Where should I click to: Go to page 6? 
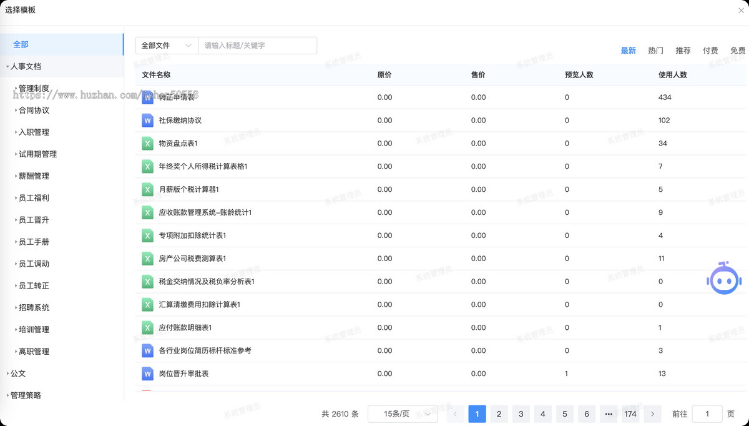[x=586, y=414]
